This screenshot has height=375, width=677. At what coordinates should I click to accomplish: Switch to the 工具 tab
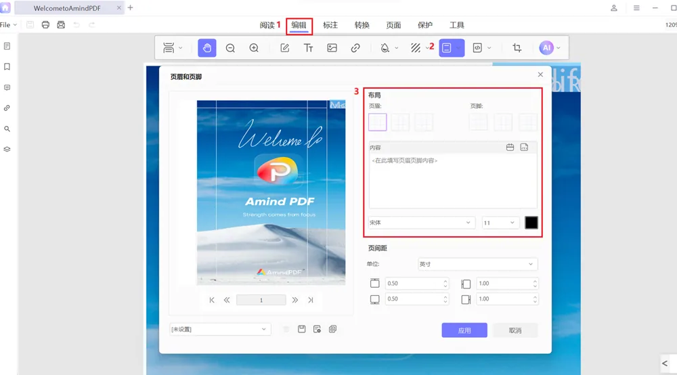point(457,25)
